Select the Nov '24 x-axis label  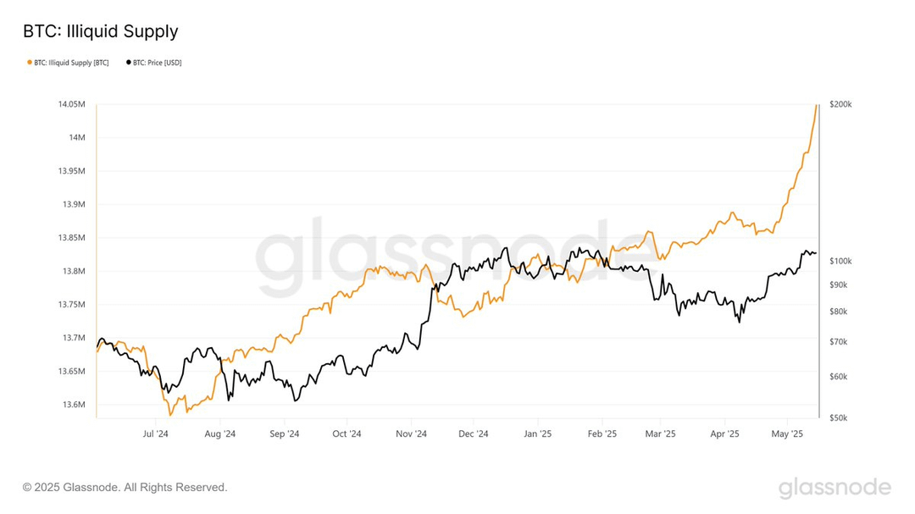(x=412, y=434)
